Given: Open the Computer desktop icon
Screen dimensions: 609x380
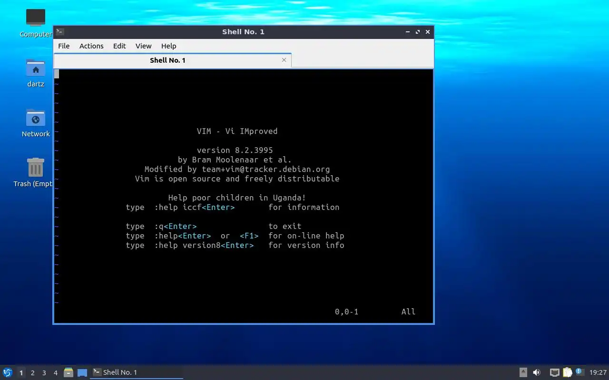Looking at the screenshot, I should (36, 18).
